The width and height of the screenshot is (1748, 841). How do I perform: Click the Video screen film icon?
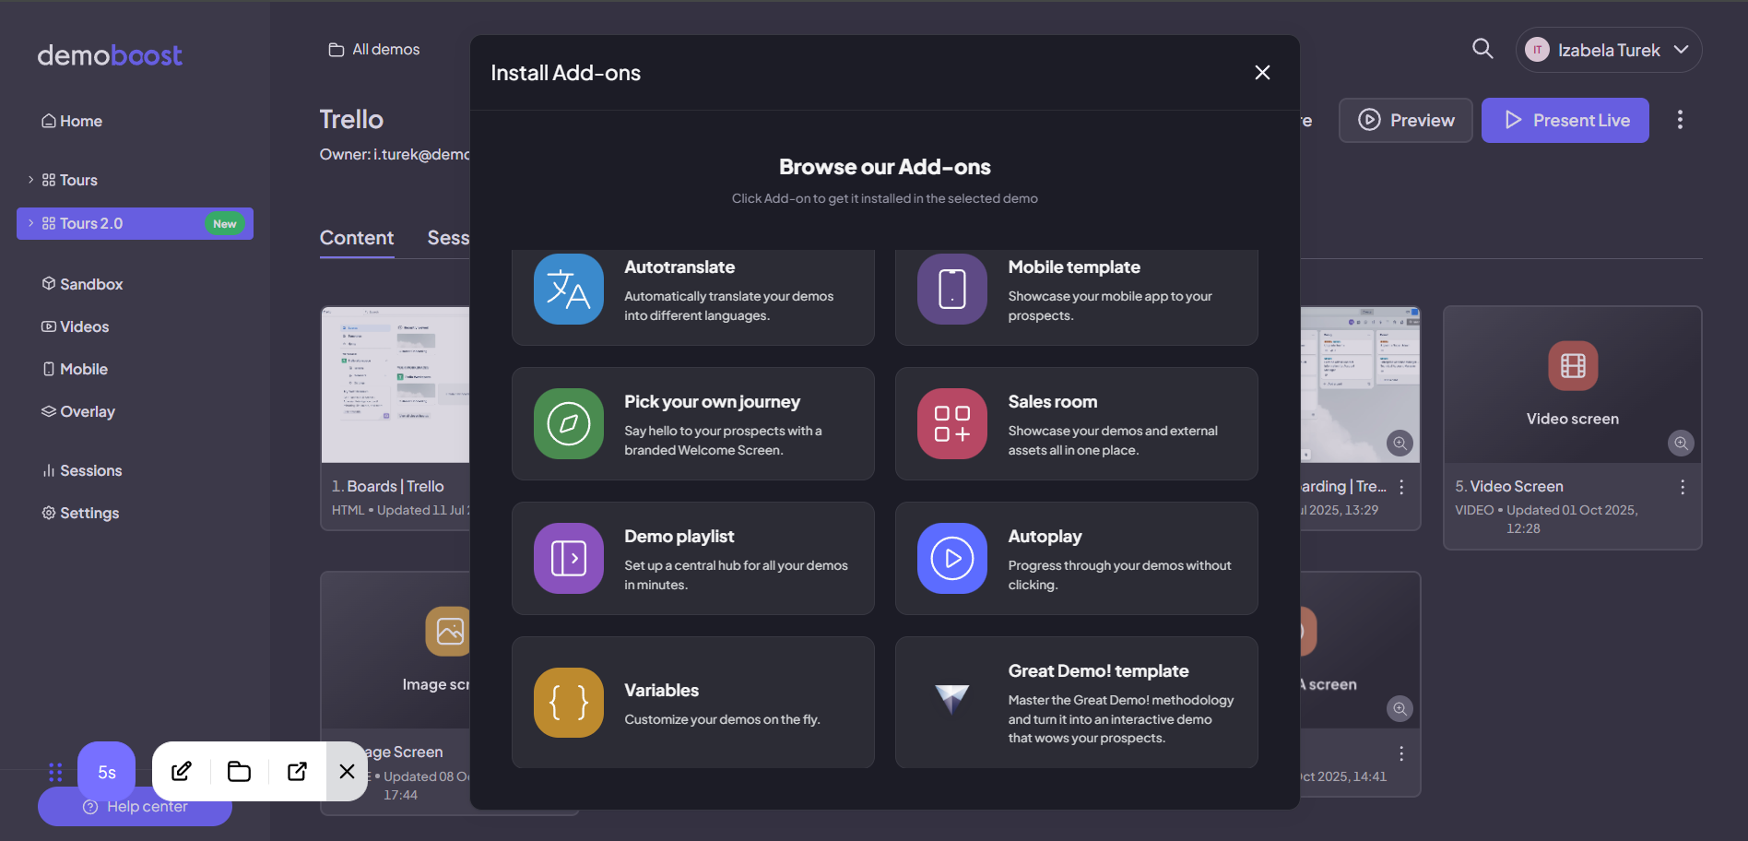[1573, 366]
